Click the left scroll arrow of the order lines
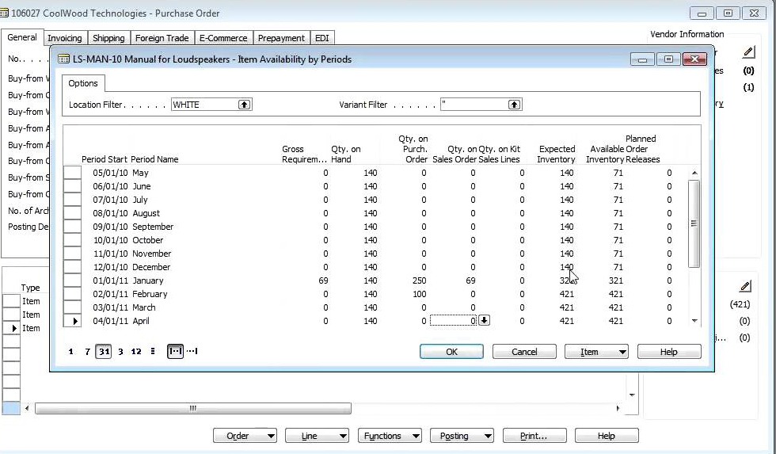 pos(27,409)
